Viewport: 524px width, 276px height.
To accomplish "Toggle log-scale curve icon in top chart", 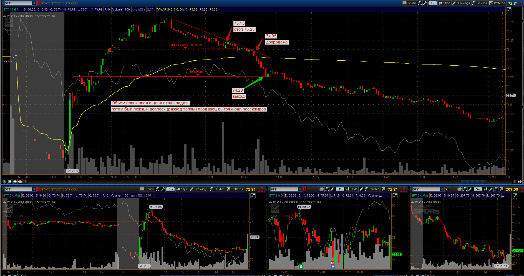I will coord(509,9).
